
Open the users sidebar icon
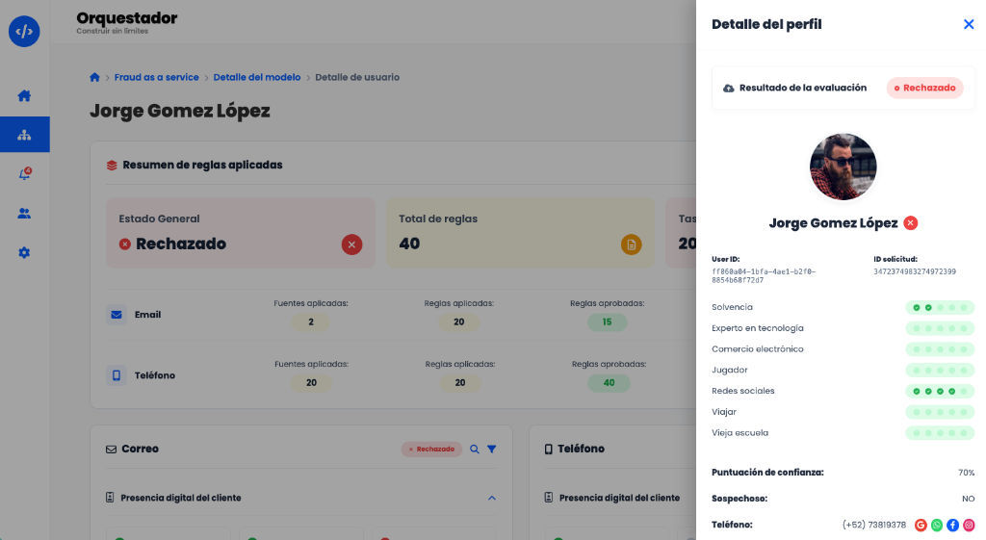click(24, 213)
